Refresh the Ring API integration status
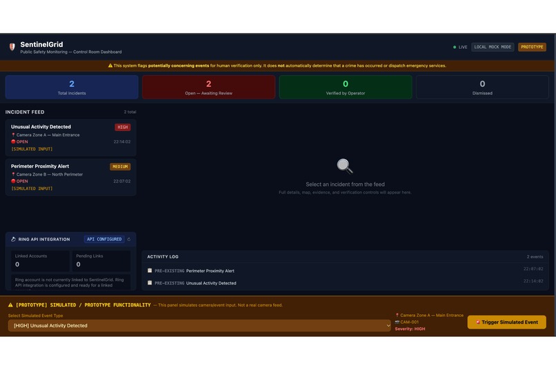The height and width of the screenshot is (370, 556). click(x=129, y=240)
